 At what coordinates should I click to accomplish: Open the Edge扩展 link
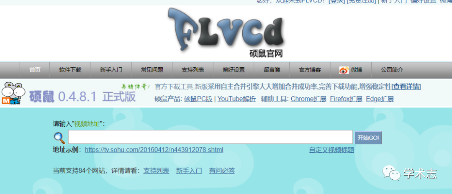380,99
